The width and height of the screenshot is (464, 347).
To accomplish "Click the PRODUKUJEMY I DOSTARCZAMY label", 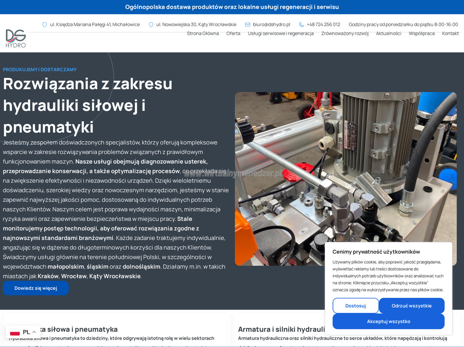I will coord(40,69).
